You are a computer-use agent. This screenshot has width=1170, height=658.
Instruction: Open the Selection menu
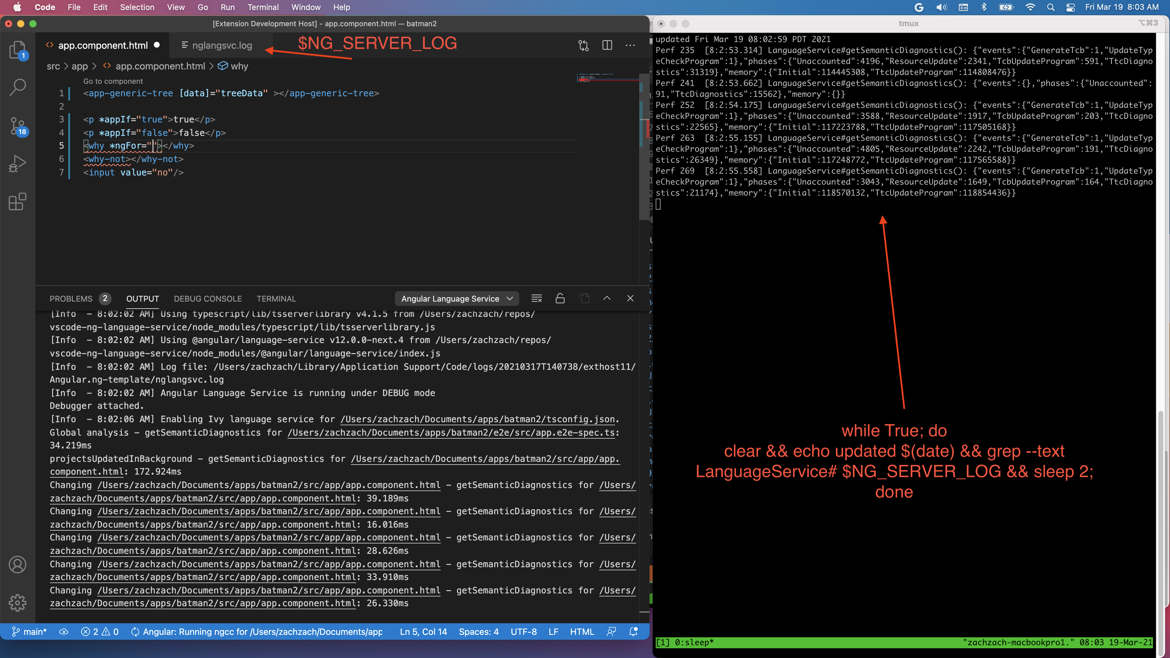tap(137, 7)
